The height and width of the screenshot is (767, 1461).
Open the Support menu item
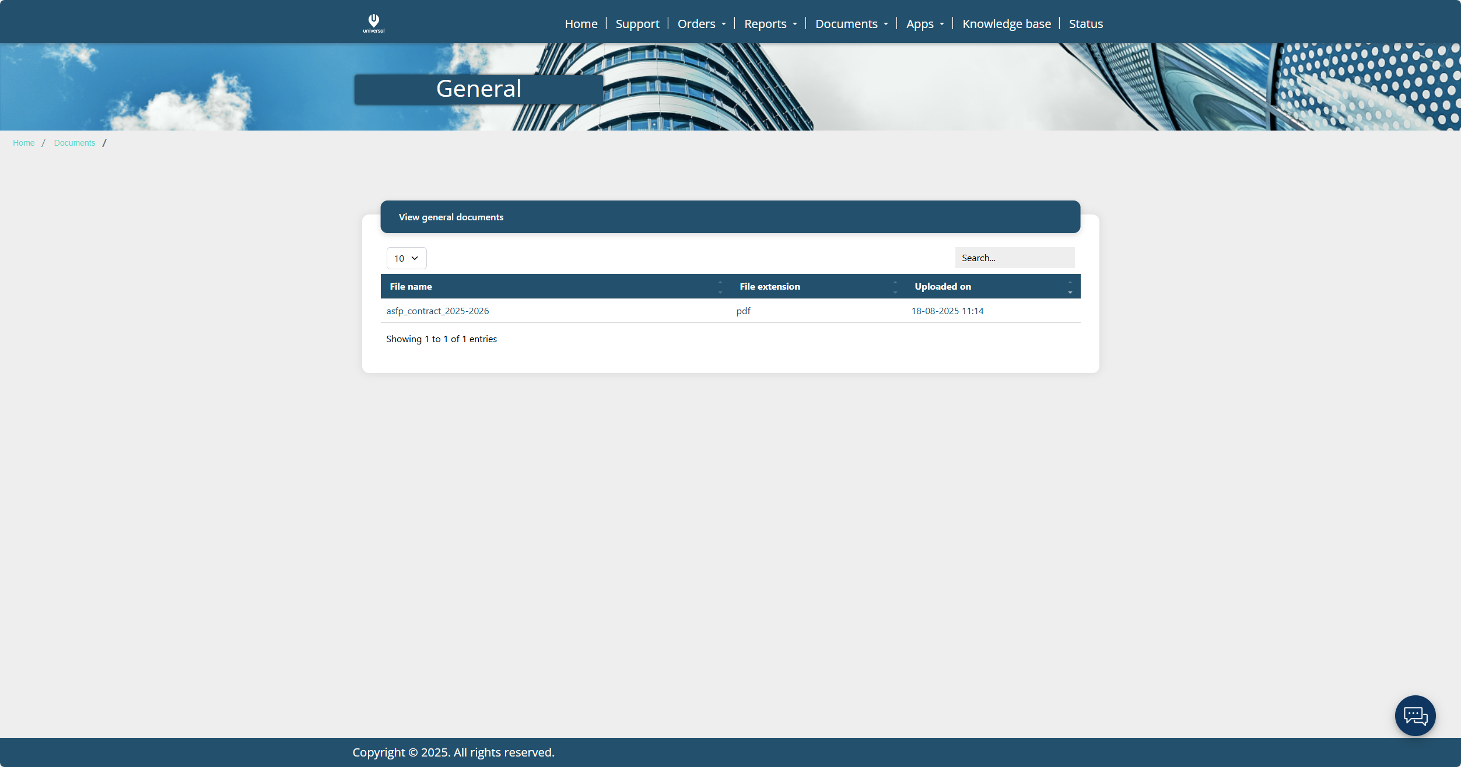(x=637, y=24)
